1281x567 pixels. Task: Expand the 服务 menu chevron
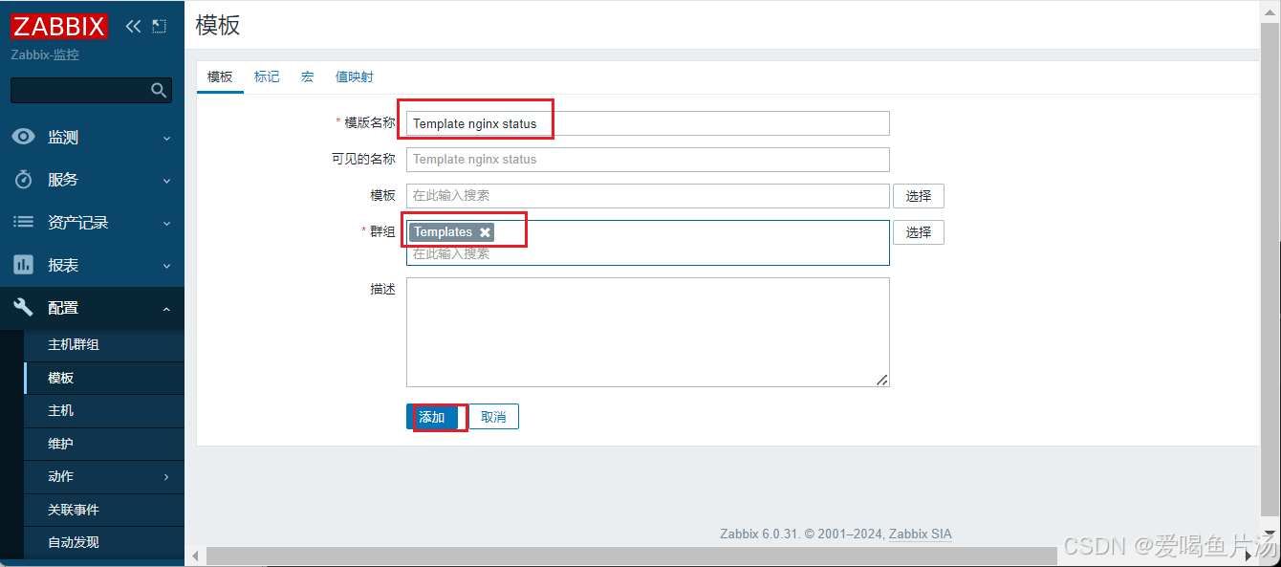(x=166, y=181)
